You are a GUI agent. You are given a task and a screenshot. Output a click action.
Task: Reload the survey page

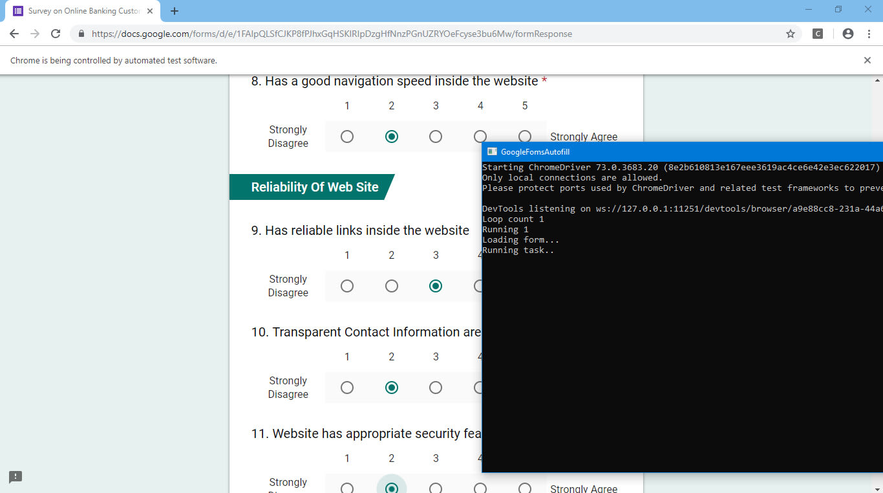[56, 34]
